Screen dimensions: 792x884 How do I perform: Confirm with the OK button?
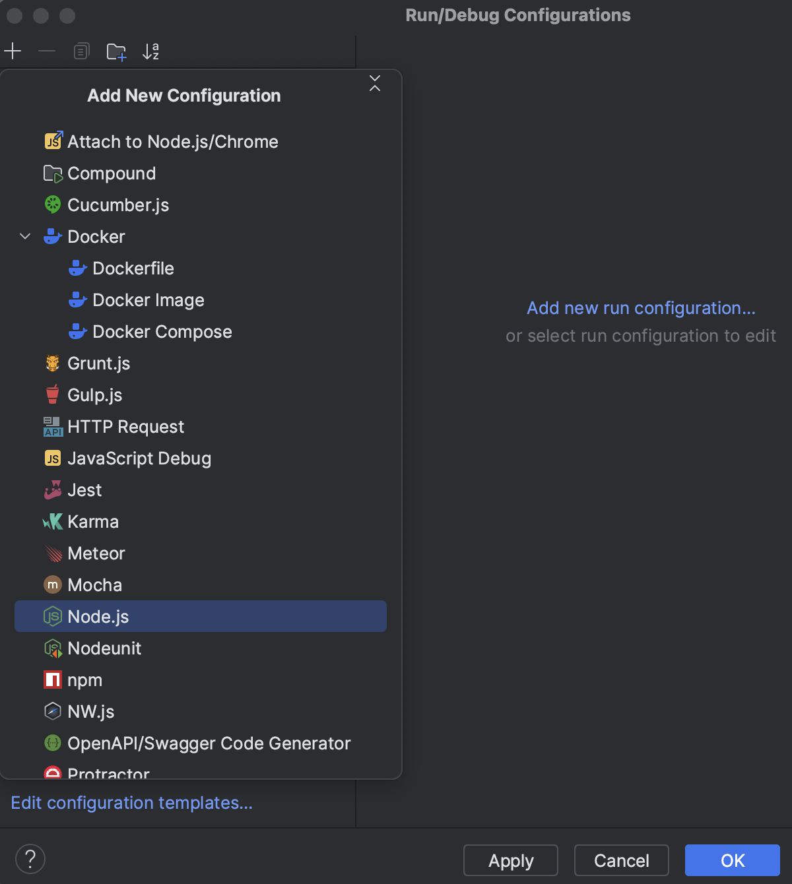point(731,860)
